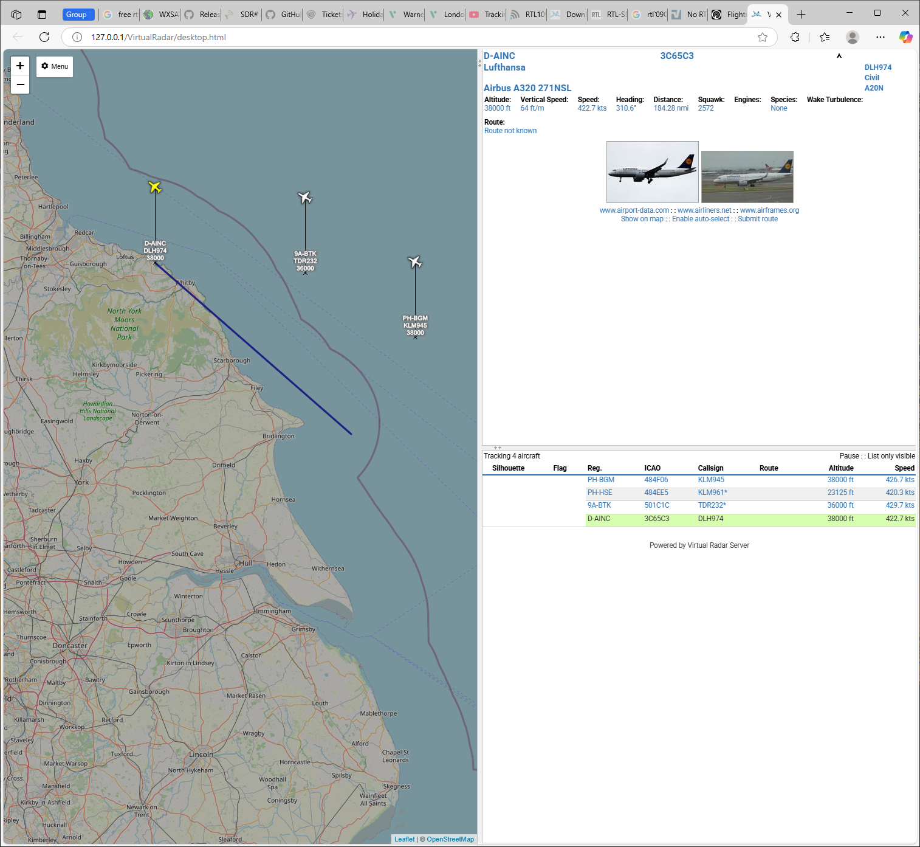Switch to the RTL10 tab
This screenshot has width=920, height=847.
(528, 14)
